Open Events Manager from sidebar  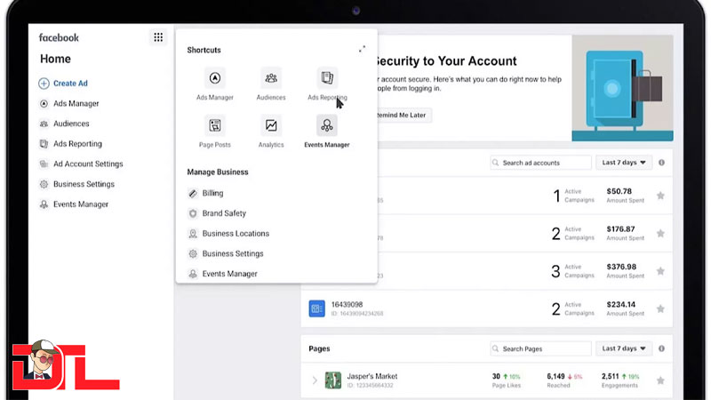coord(81,204)
